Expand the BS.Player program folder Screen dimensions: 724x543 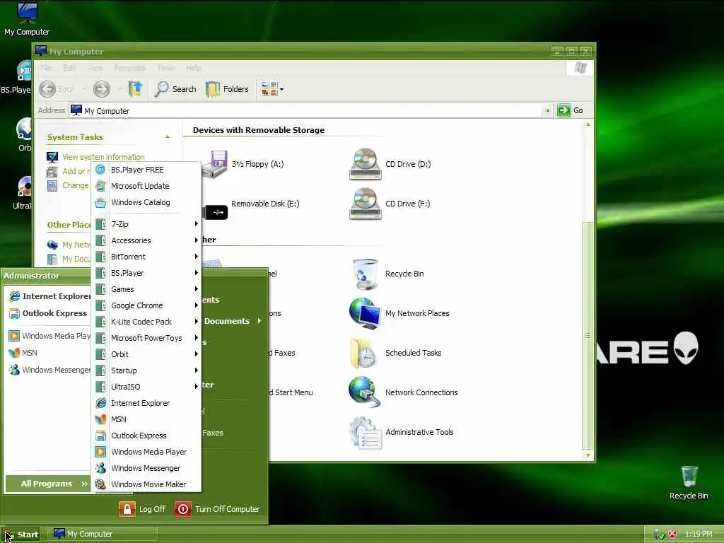(147, 273)
